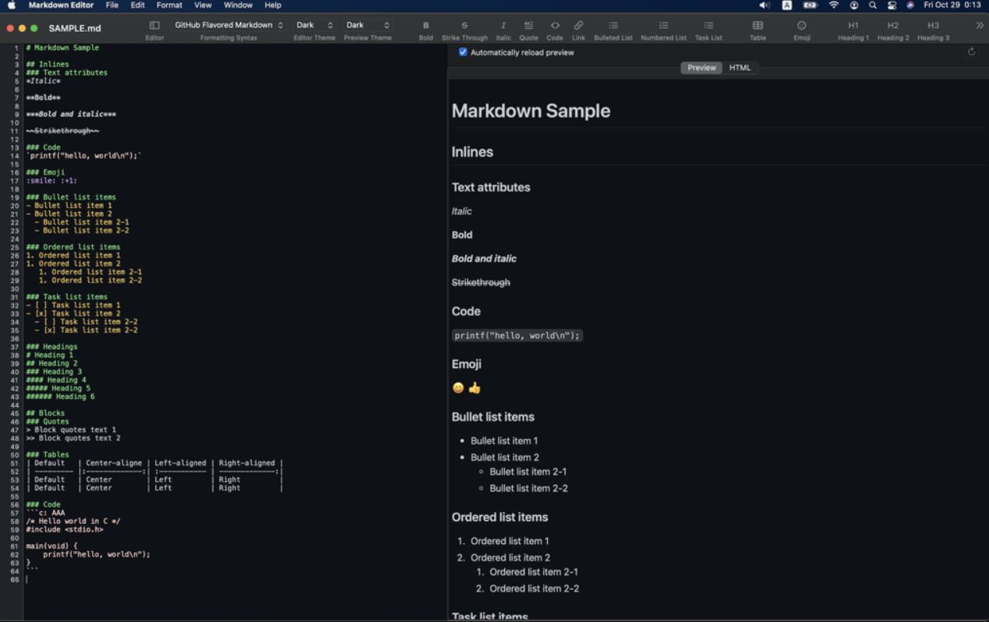Click the 'Markdown Sample' preview heading
Image resolution: width=989 pixels, height=622 pixels.
[x=531, y=111]
